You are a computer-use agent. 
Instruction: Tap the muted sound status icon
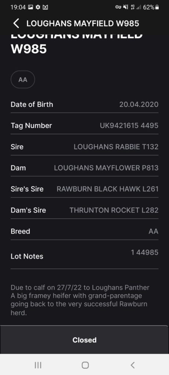[125, 7]
